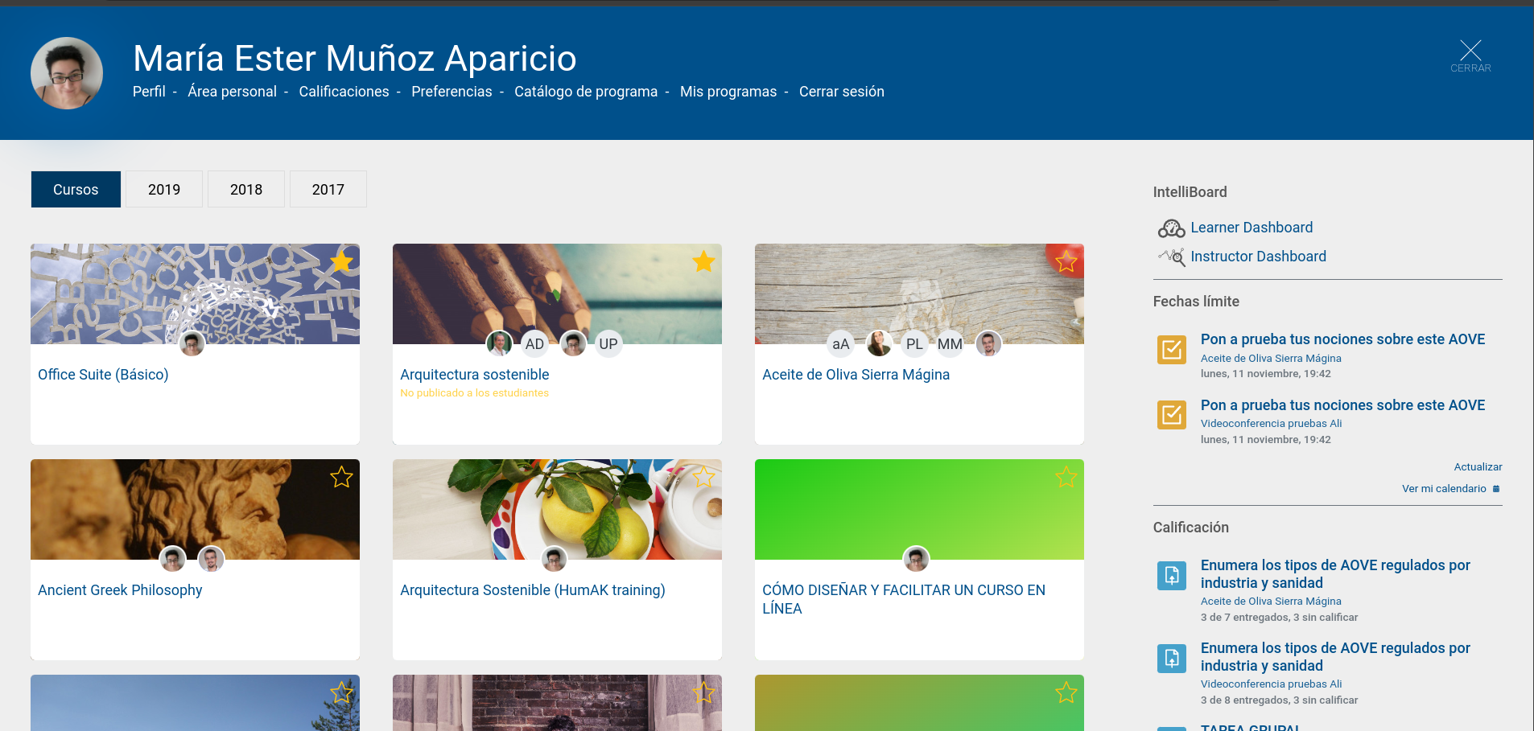Open Arquitectura sostenible course title
The height and width of the screenshot is (731, 1534).
475,375
